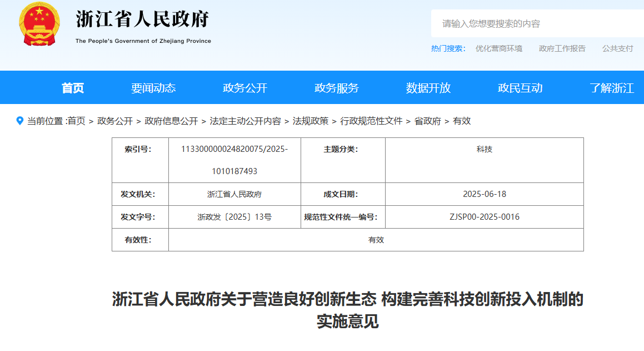
Task: Click hot search link 公共支付
Action: (618, 48)
